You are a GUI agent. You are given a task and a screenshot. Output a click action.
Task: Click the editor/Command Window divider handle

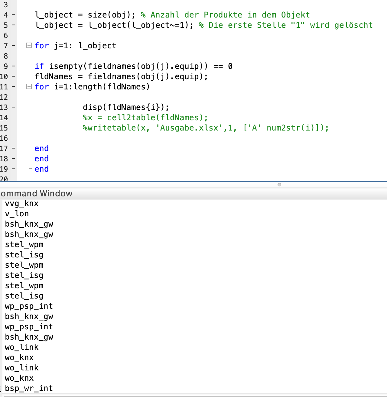coord(279,185)
